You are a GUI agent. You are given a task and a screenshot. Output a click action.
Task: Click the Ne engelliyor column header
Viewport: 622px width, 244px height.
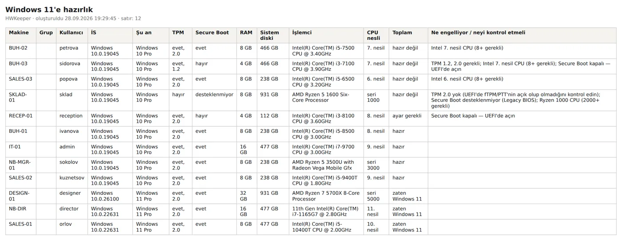[522, 35]
